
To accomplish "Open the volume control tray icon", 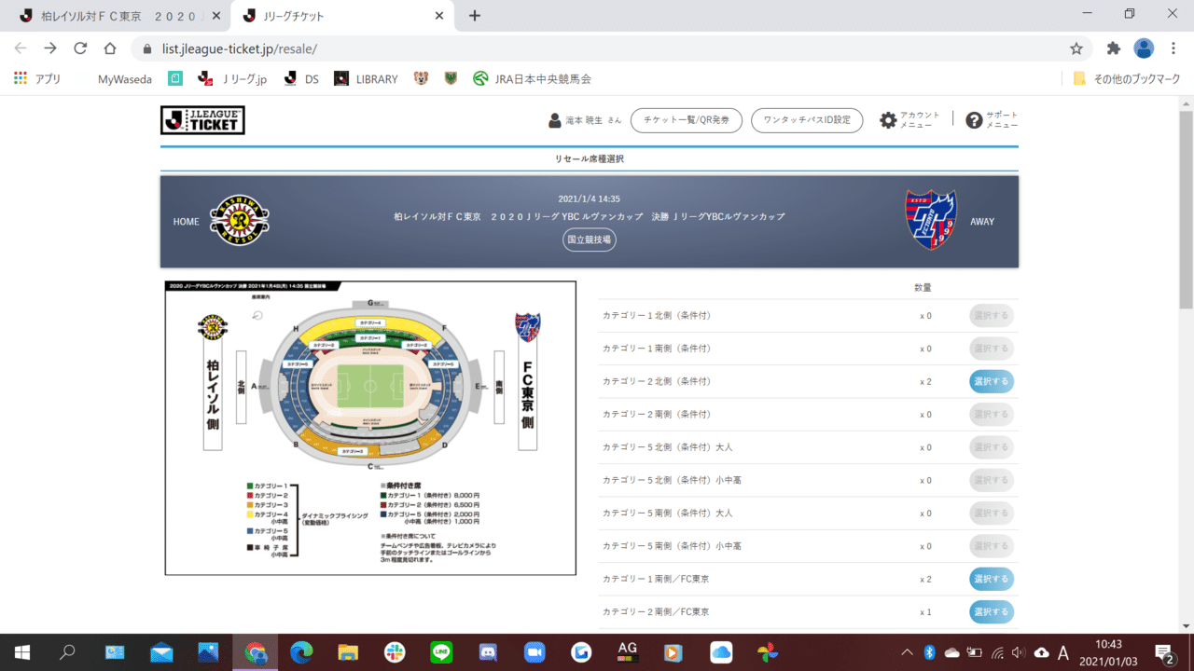I will 1019,651.
